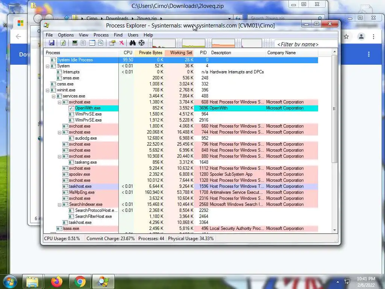Open Google Chrome from the taskbar
The image size is (385, 289).
pyautogui.click(x=80, y=281)
